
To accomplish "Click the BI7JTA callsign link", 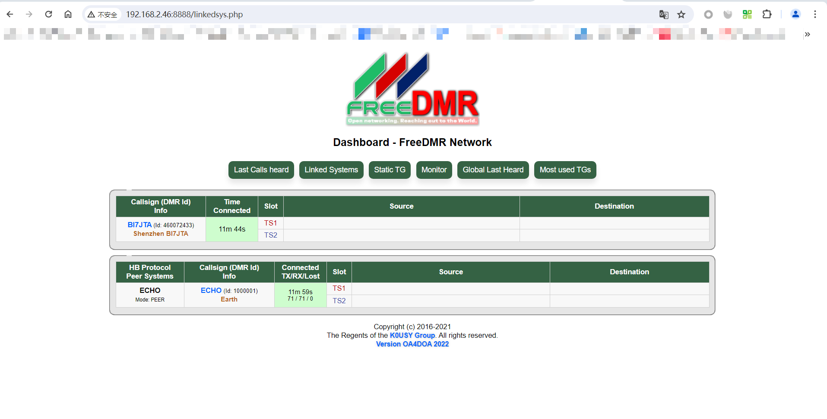I will (139, 225).
